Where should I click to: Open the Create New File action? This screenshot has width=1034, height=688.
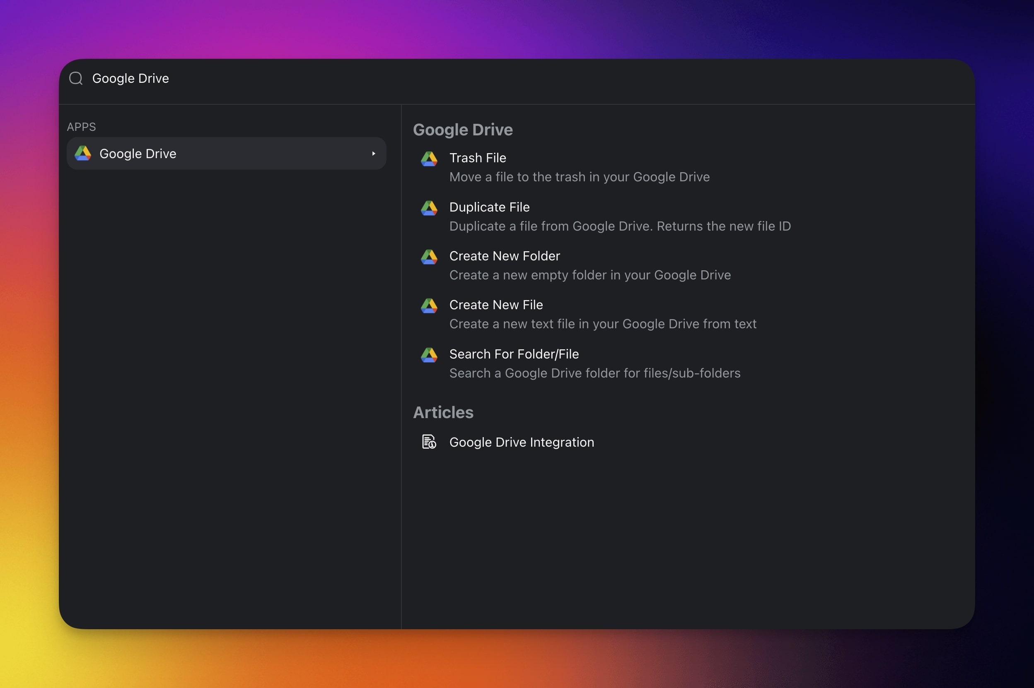[x=496, y=305]
